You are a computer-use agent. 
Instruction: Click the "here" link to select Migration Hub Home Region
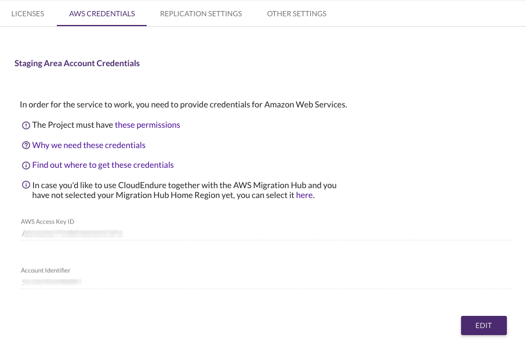click(x=304, y=195)
